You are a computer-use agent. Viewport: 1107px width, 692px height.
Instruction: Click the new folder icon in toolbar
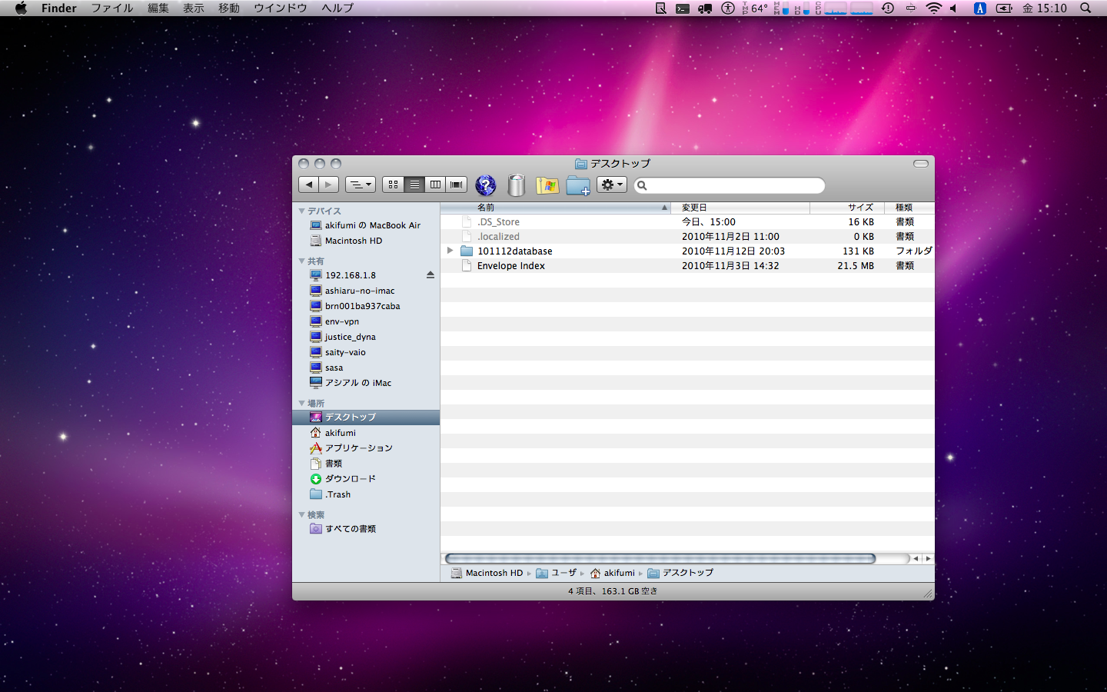578,185
